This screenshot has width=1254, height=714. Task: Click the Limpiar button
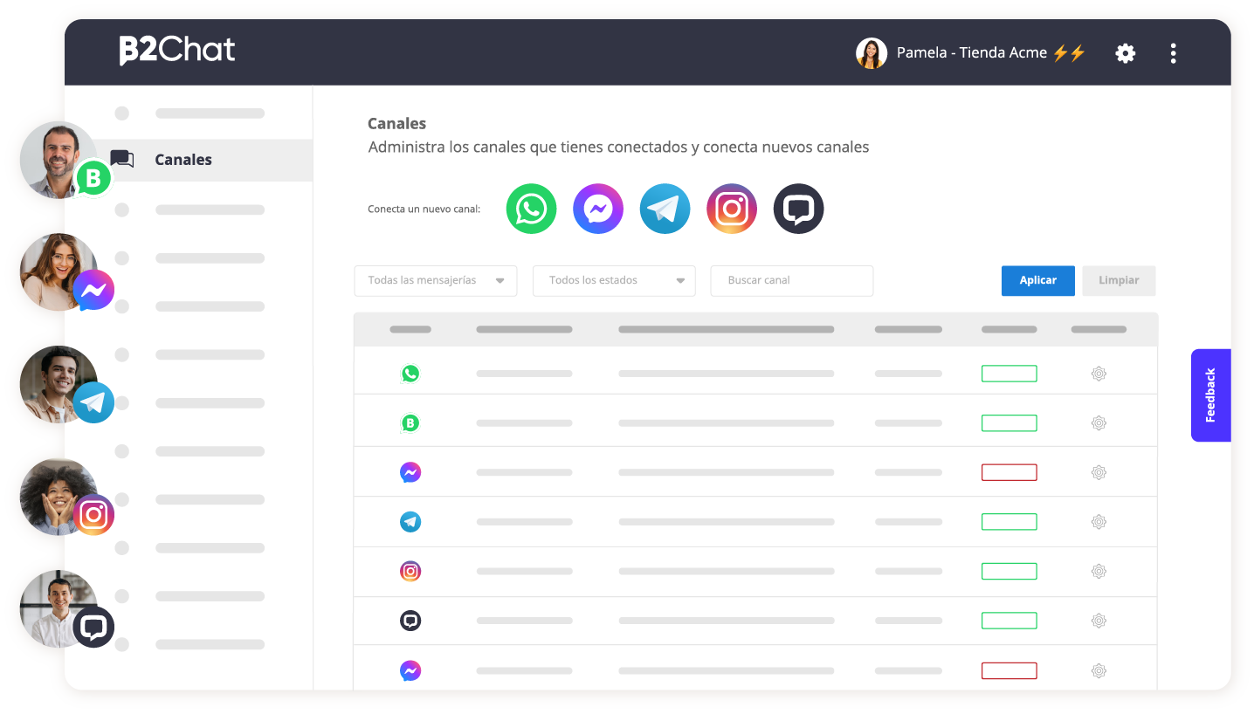click(1119, 281)
